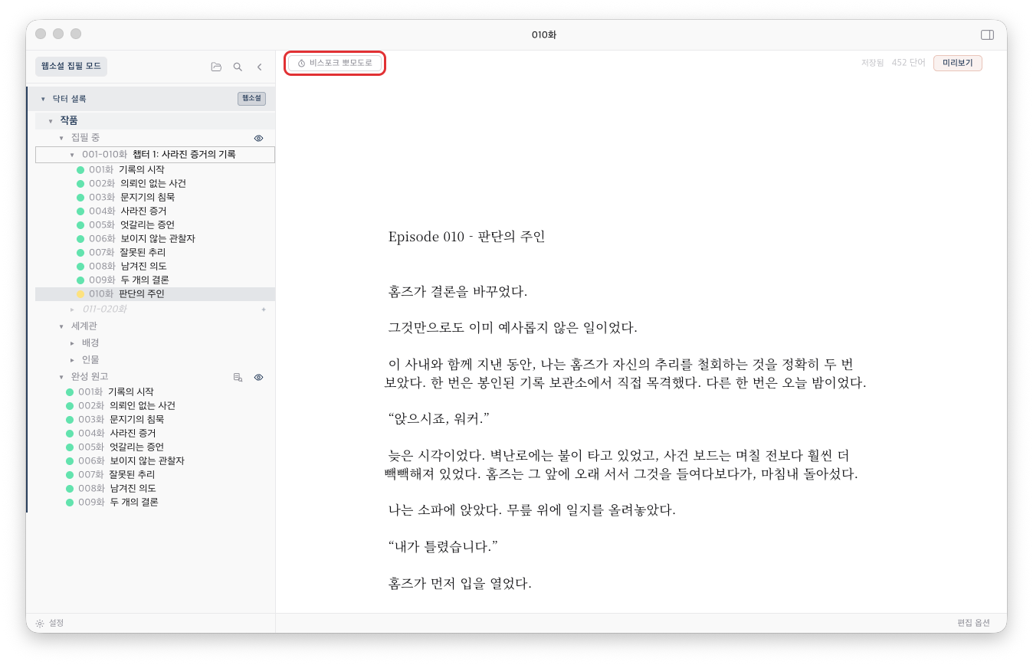This screenshot has height=665, width=1033.
Task: Open 설정 gear at sidebar bottom
Action: pos(50,623)
